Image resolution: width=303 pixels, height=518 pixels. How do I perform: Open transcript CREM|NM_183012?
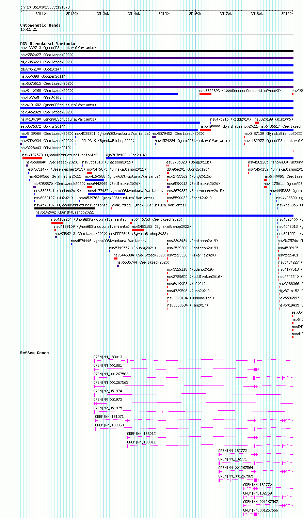(142, 434)
